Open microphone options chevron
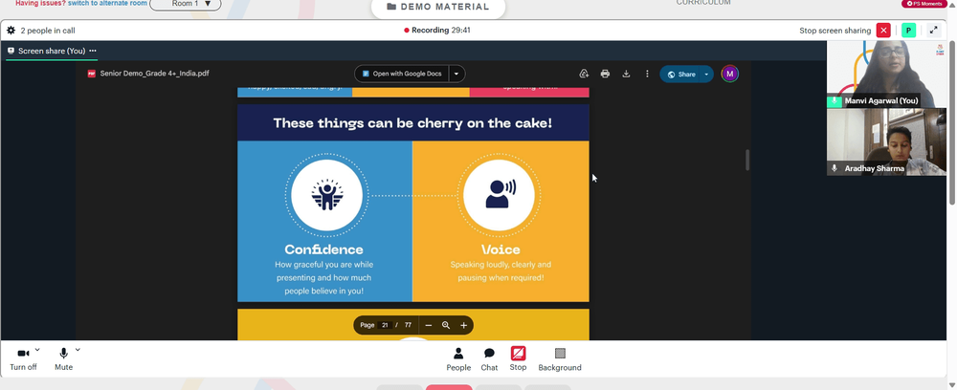 click(x=78, y=350)
